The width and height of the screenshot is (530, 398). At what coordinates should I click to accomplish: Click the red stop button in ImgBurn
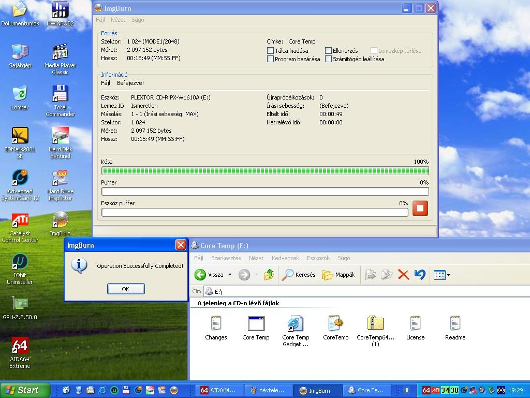pyautogui.click(x=420, y=208)
